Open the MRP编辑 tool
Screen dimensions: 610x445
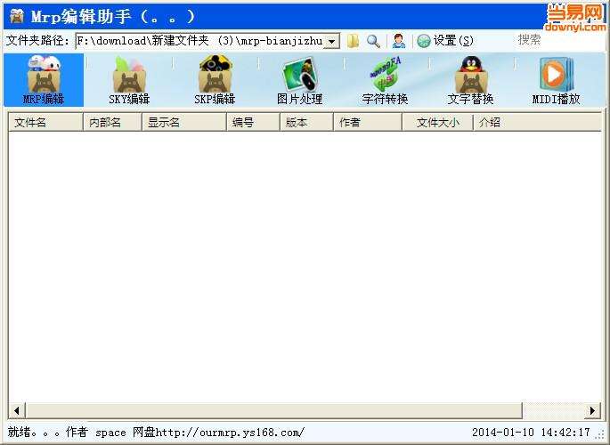[x=44, y=80]
